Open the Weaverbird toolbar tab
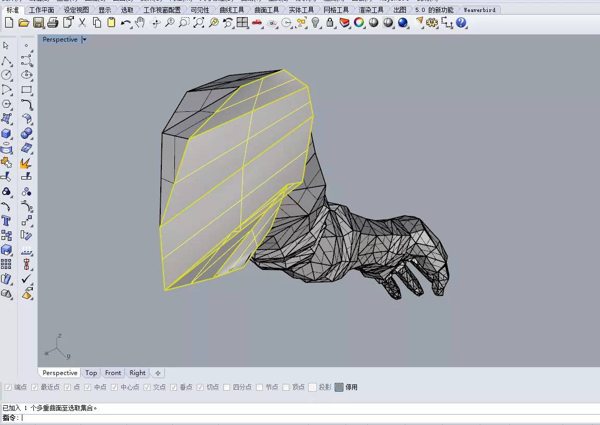The image size is (600, 425). pyautogui.click(x=479, y=9)
